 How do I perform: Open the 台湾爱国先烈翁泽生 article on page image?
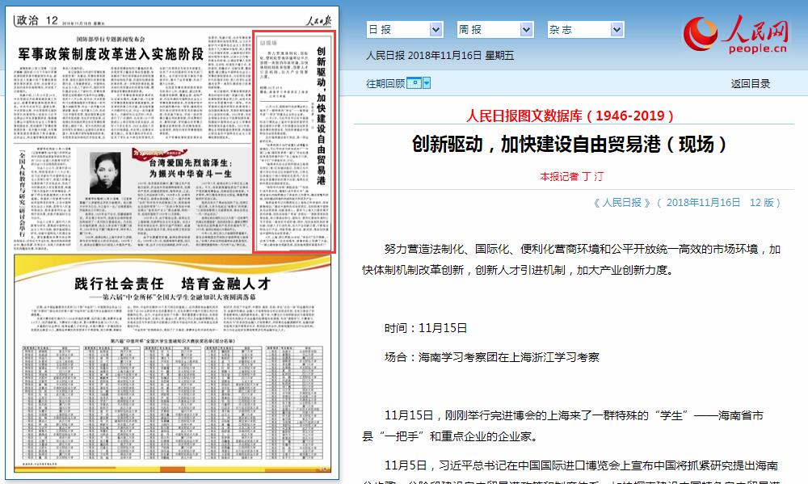point(191,168)
